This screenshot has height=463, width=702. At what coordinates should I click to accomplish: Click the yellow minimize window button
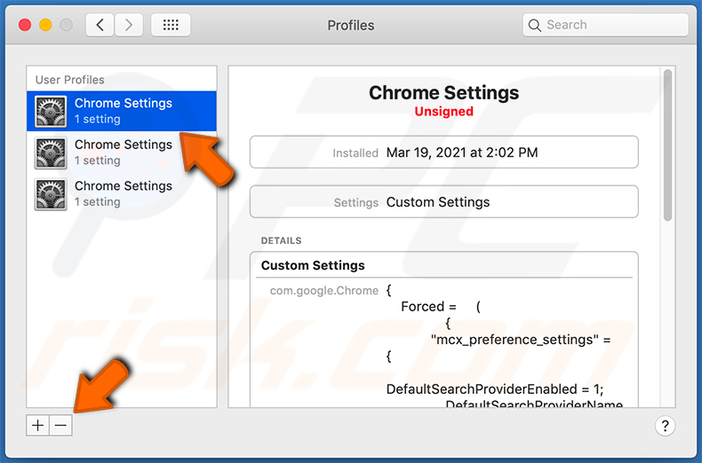(45, 25)
